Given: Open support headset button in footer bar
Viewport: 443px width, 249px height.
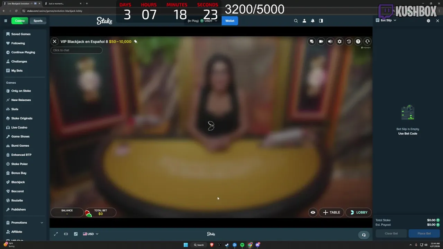Looking at the screenshot, I should pos(364,235).
